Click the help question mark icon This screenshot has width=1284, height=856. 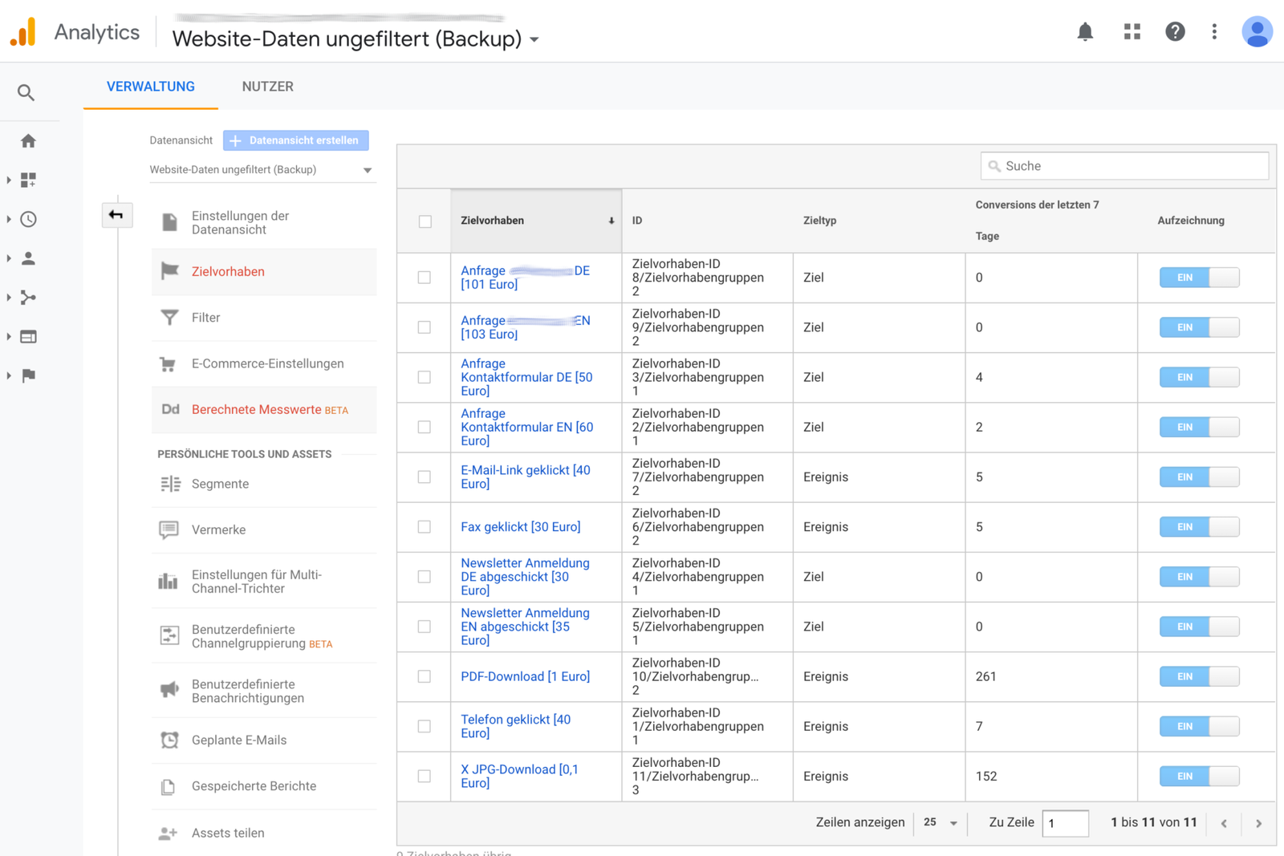tap(1175, 32)
